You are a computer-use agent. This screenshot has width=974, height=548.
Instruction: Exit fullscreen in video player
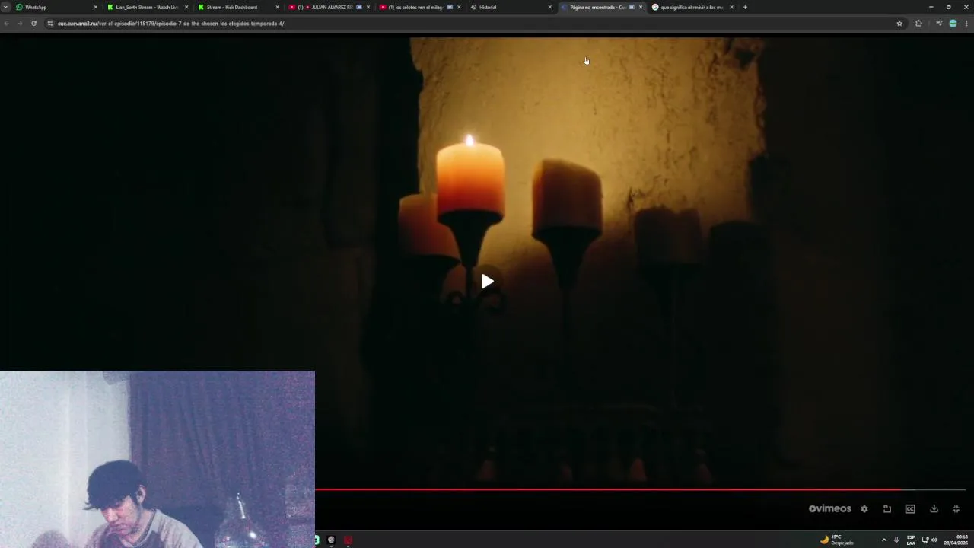pyautogui.click(x=956, y=509)
